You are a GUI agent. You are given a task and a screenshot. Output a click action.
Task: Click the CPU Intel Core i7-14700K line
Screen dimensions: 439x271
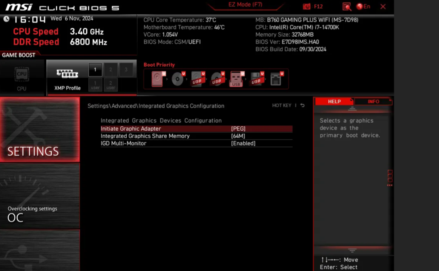[297, 27]
